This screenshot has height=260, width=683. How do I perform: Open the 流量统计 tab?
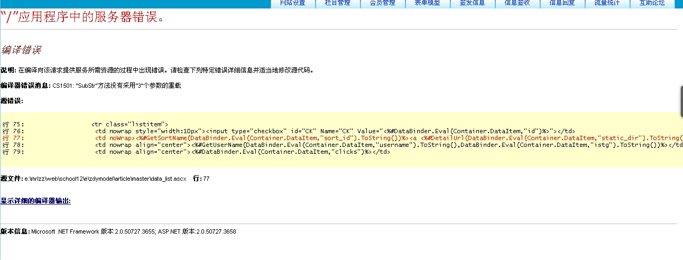[607, 3]
